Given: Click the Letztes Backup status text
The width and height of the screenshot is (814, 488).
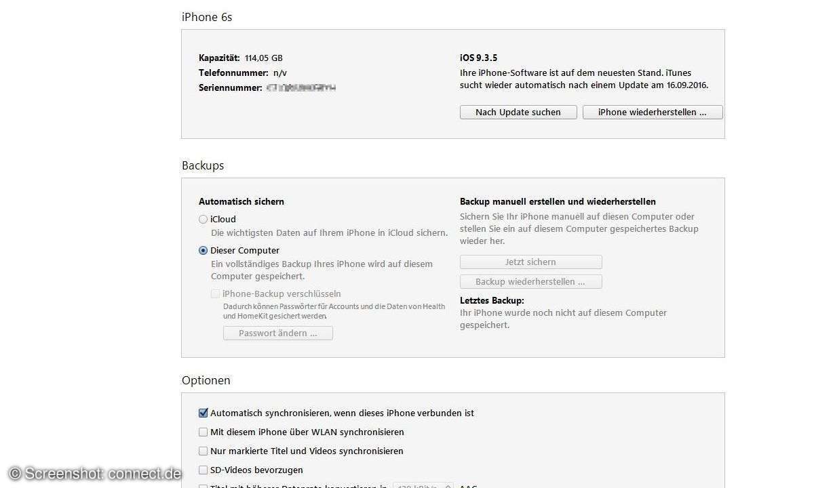Looking at the screenshot, I should (x=563, y=319).
